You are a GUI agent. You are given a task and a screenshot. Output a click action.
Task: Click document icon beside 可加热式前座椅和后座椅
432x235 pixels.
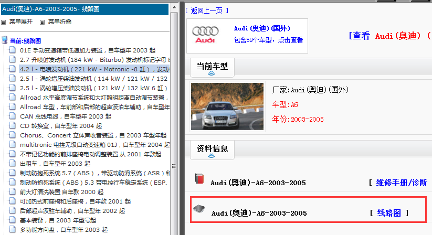[x=13, y=201]
